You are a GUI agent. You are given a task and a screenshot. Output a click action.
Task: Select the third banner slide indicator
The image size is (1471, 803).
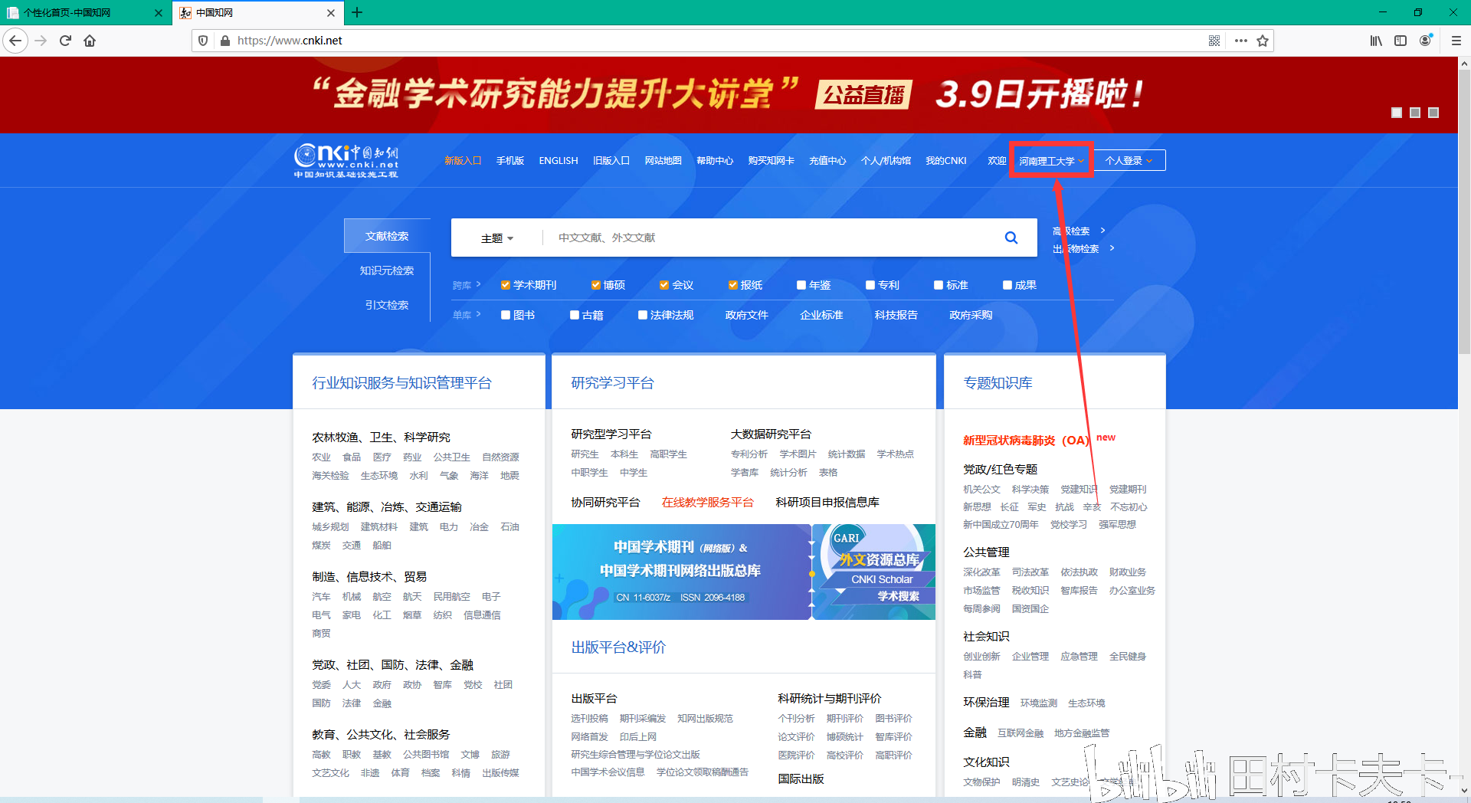click(x=1433, y=113)
